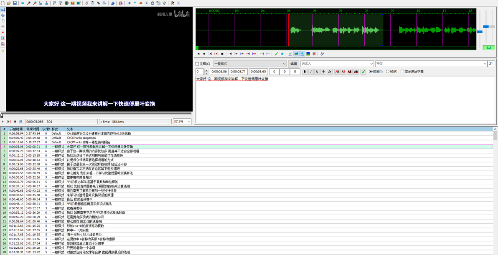Select standard crosshair video tool

pyautogui.click(x=3, y=10)
